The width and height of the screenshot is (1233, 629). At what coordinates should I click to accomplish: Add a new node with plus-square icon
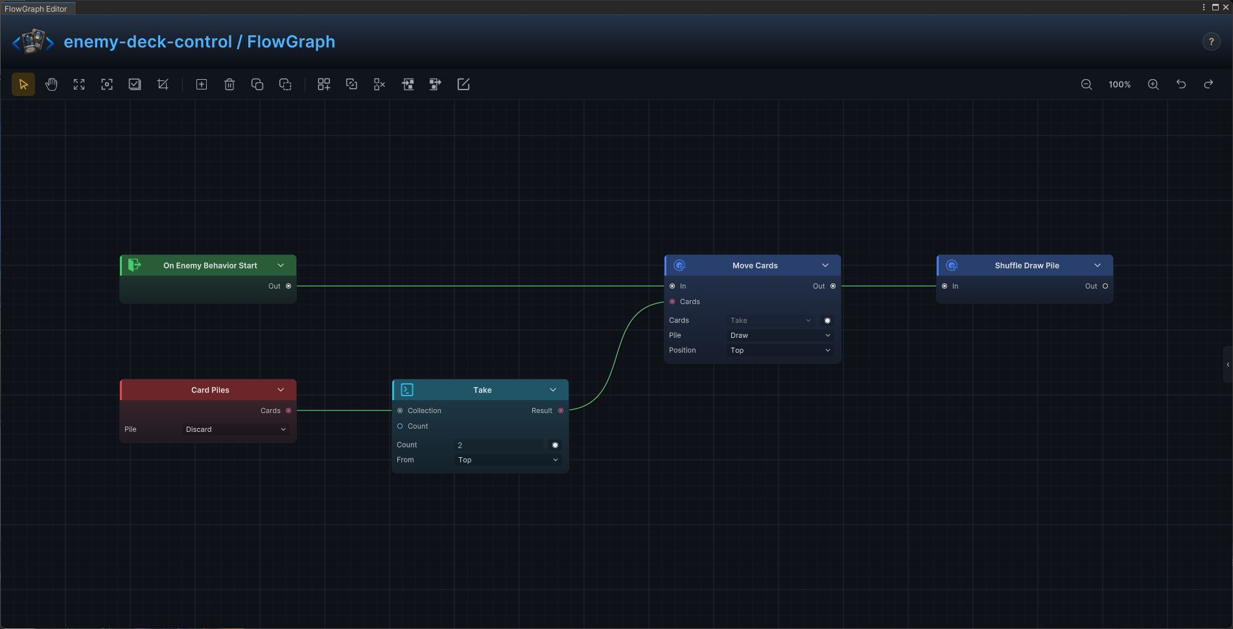202,84
